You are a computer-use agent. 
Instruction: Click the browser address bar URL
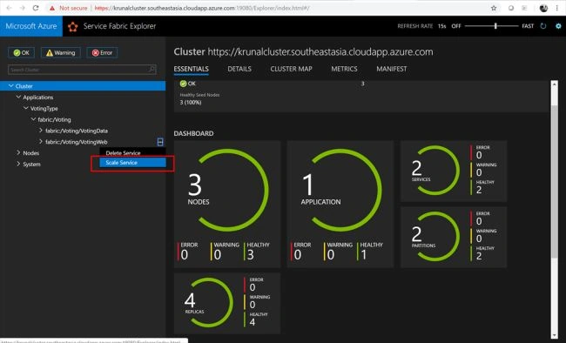[202, 8]
